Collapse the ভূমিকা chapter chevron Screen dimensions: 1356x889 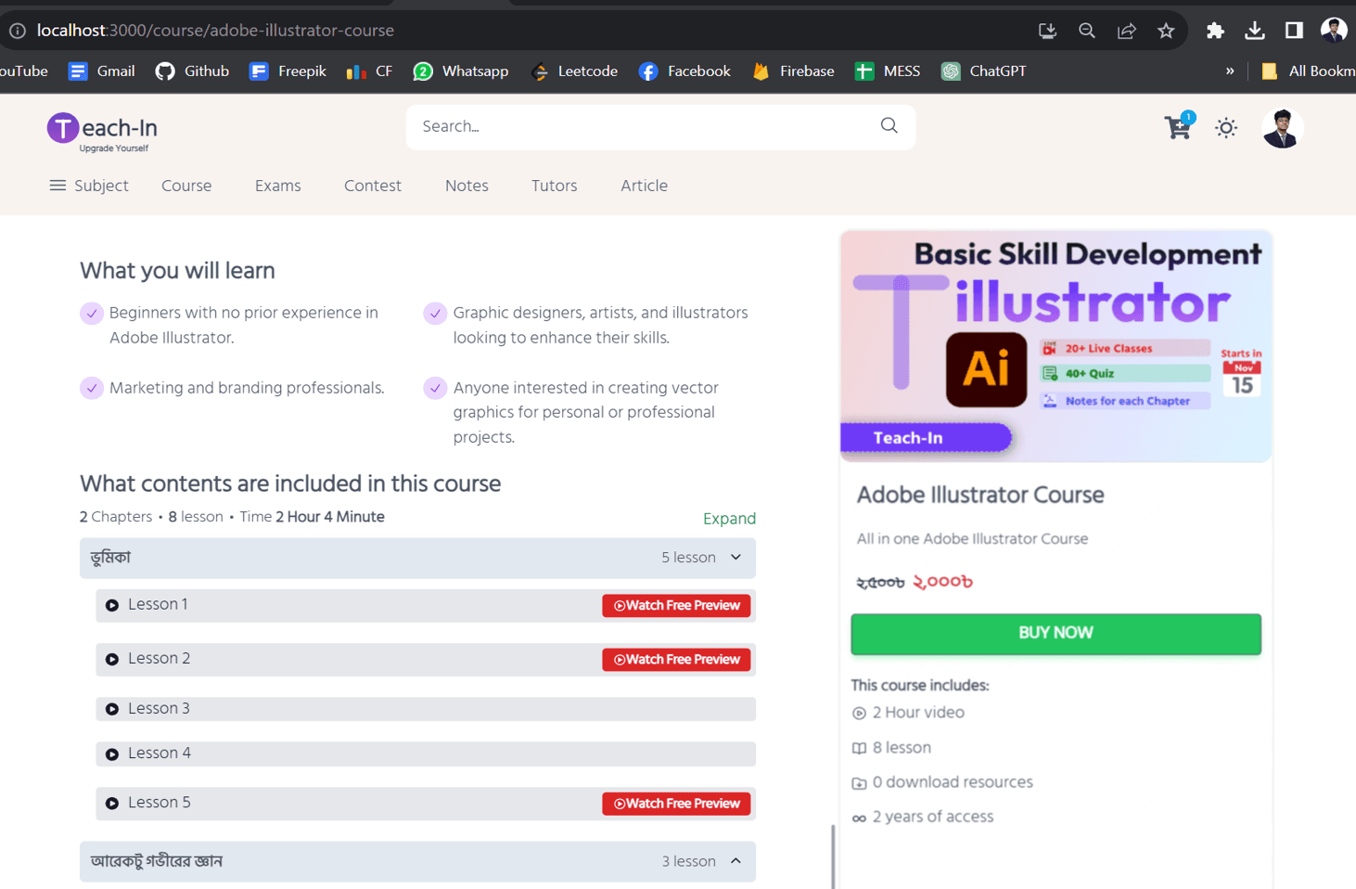pos(736,558)
